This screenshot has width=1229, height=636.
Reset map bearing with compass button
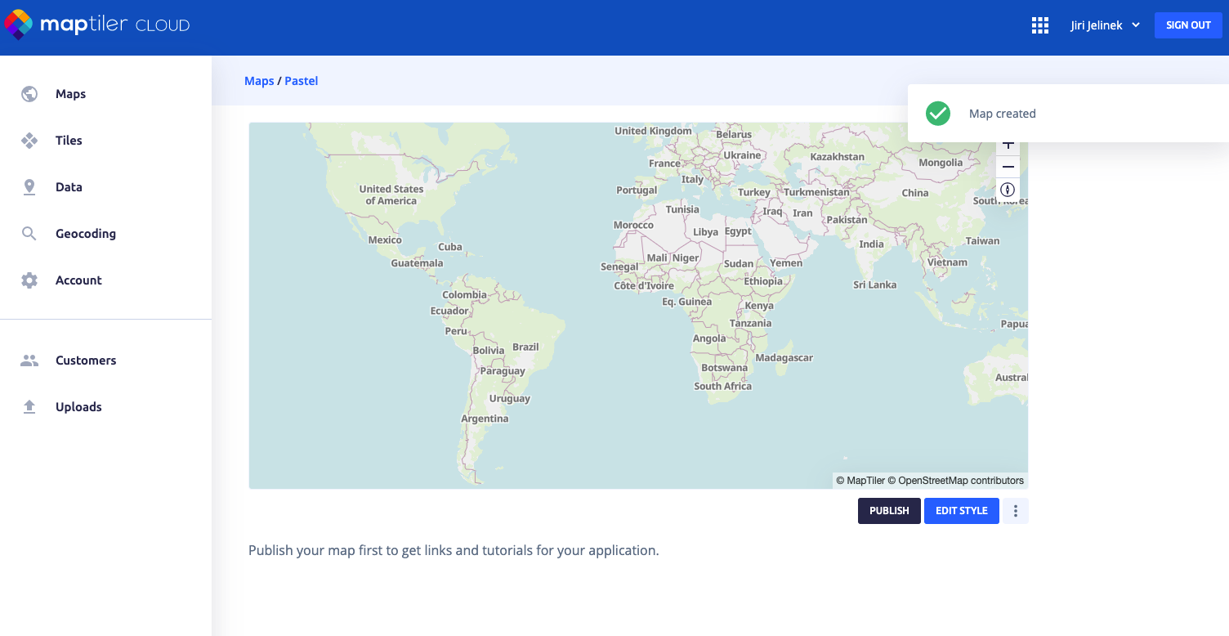pyautogui.click(x=1008, y=190)
